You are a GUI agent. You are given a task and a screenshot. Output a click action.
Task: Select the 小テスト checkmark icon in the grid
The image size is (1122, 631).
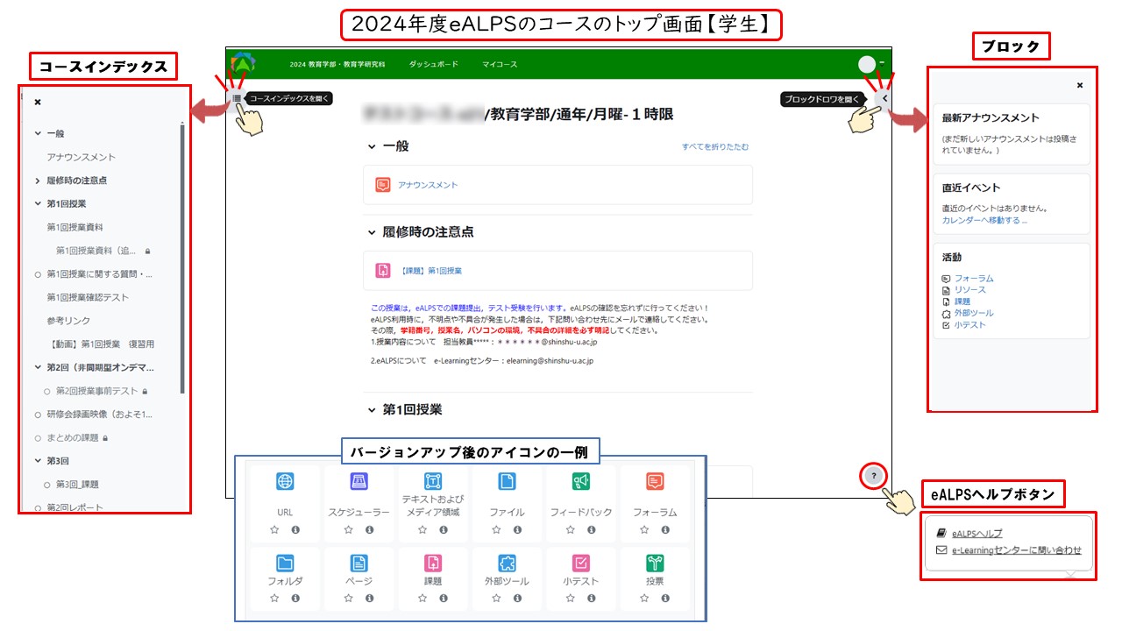(581, 563)
